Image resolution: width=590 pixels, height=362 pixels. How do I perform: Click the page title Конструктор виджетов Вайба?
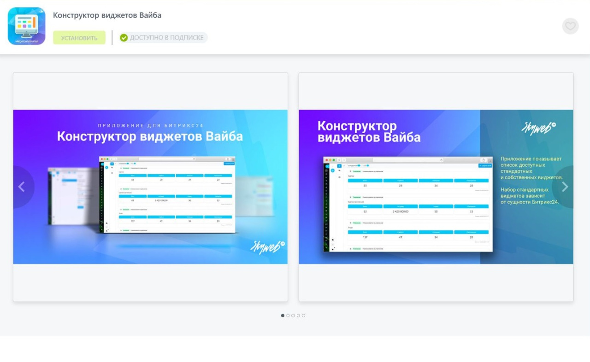click(x=107, y=15)
